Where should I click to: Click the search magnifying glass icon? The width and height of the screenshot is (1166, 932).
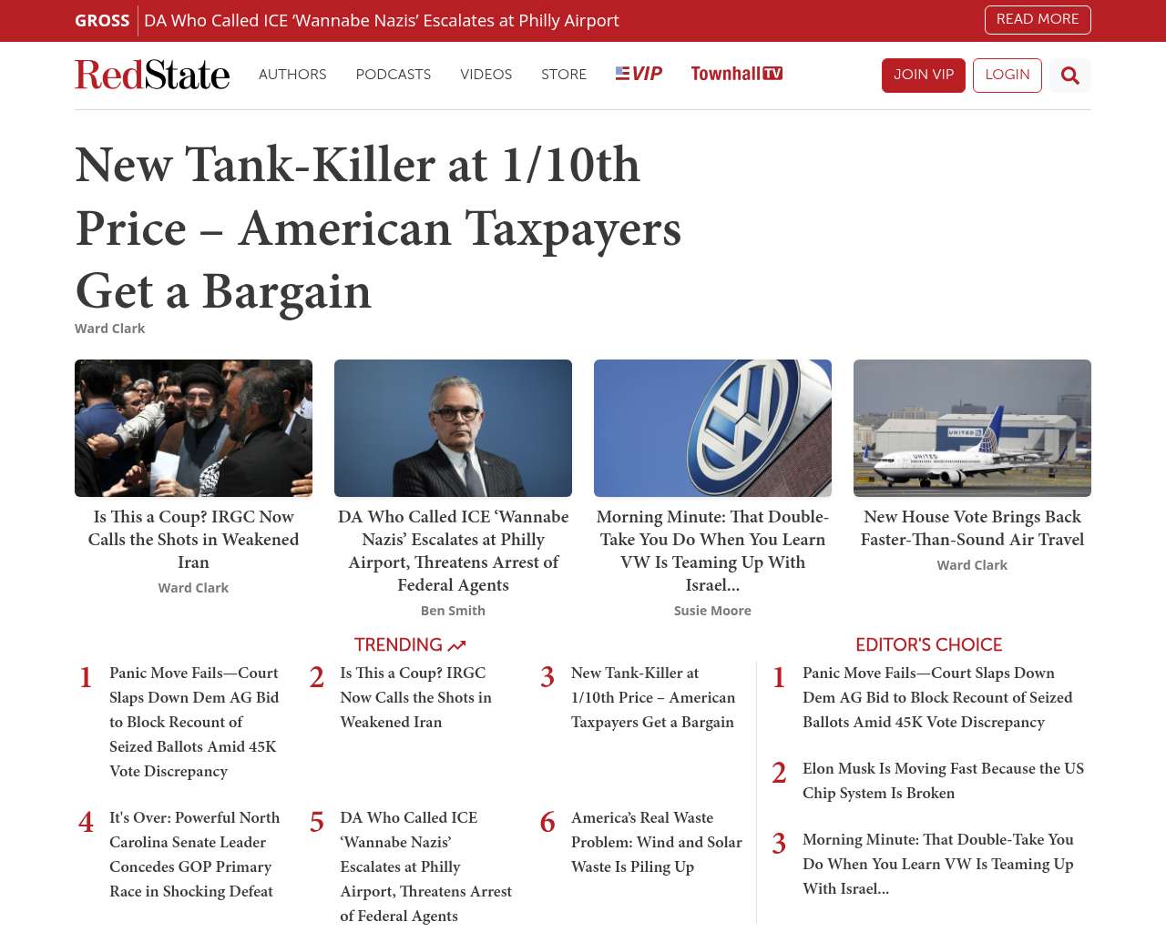click(1069, 76)
